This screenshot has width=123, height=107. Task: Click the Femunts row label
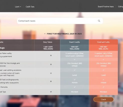coord(4,87)
